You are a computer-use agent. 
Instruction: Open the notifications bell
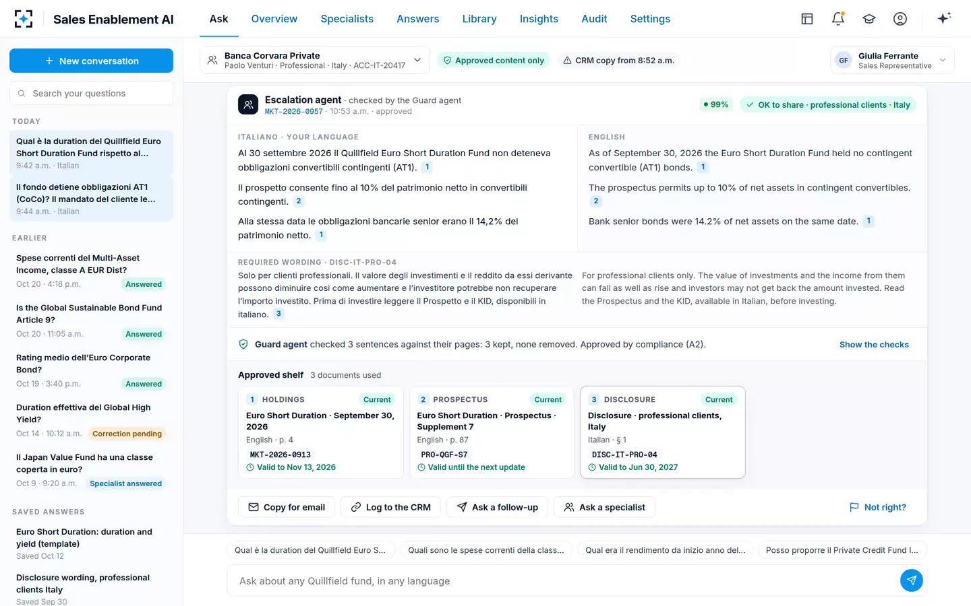(838, 19)
